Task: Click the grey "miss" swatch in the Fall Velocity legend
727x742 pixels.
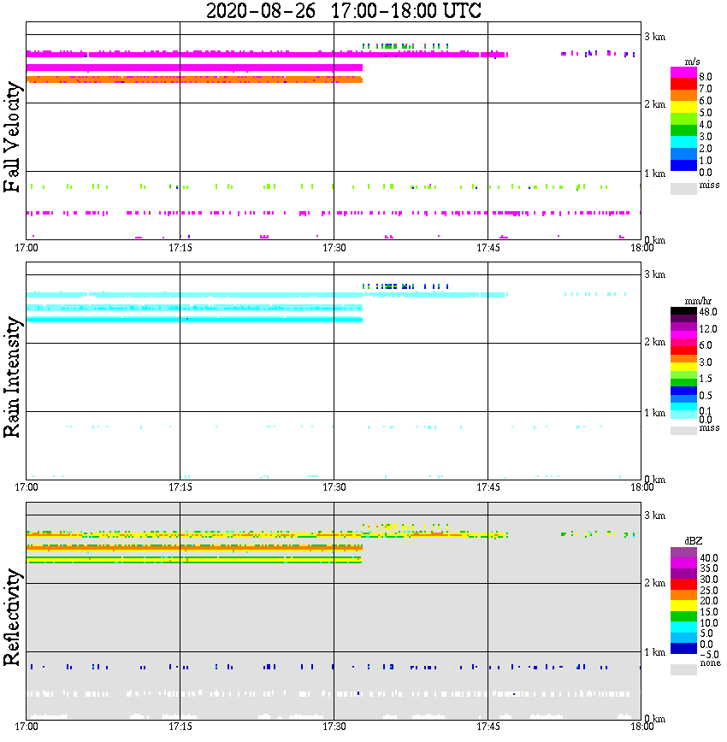Action: tap(683, 188)
